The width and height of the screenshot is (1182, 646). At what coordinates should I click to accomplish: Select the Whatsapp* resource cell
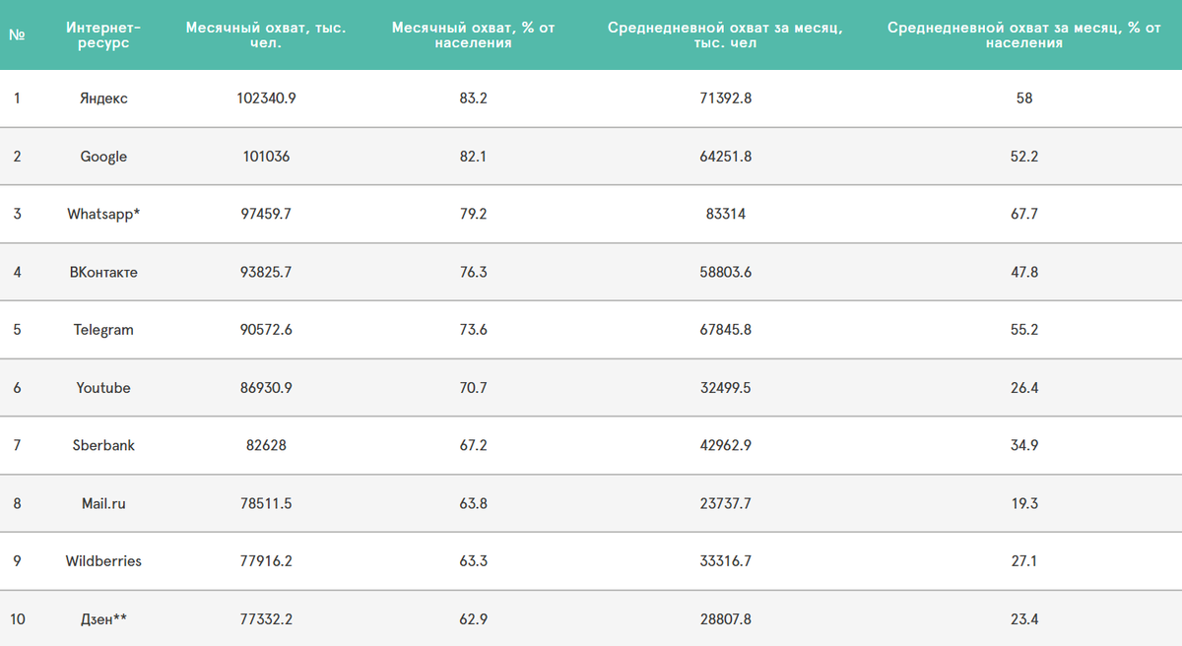click(103, 214)
